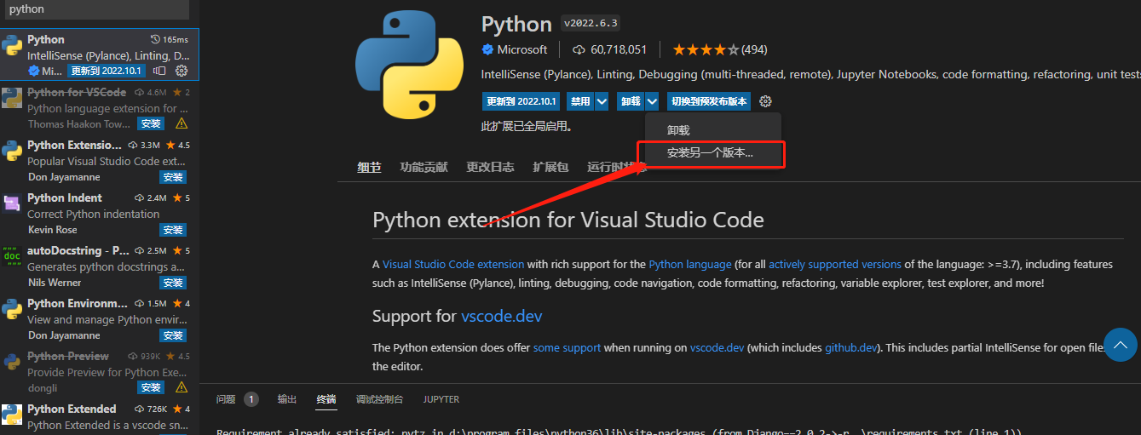
Task: Open the 调试控制台 panel tab
Action: tap(380, 399)
